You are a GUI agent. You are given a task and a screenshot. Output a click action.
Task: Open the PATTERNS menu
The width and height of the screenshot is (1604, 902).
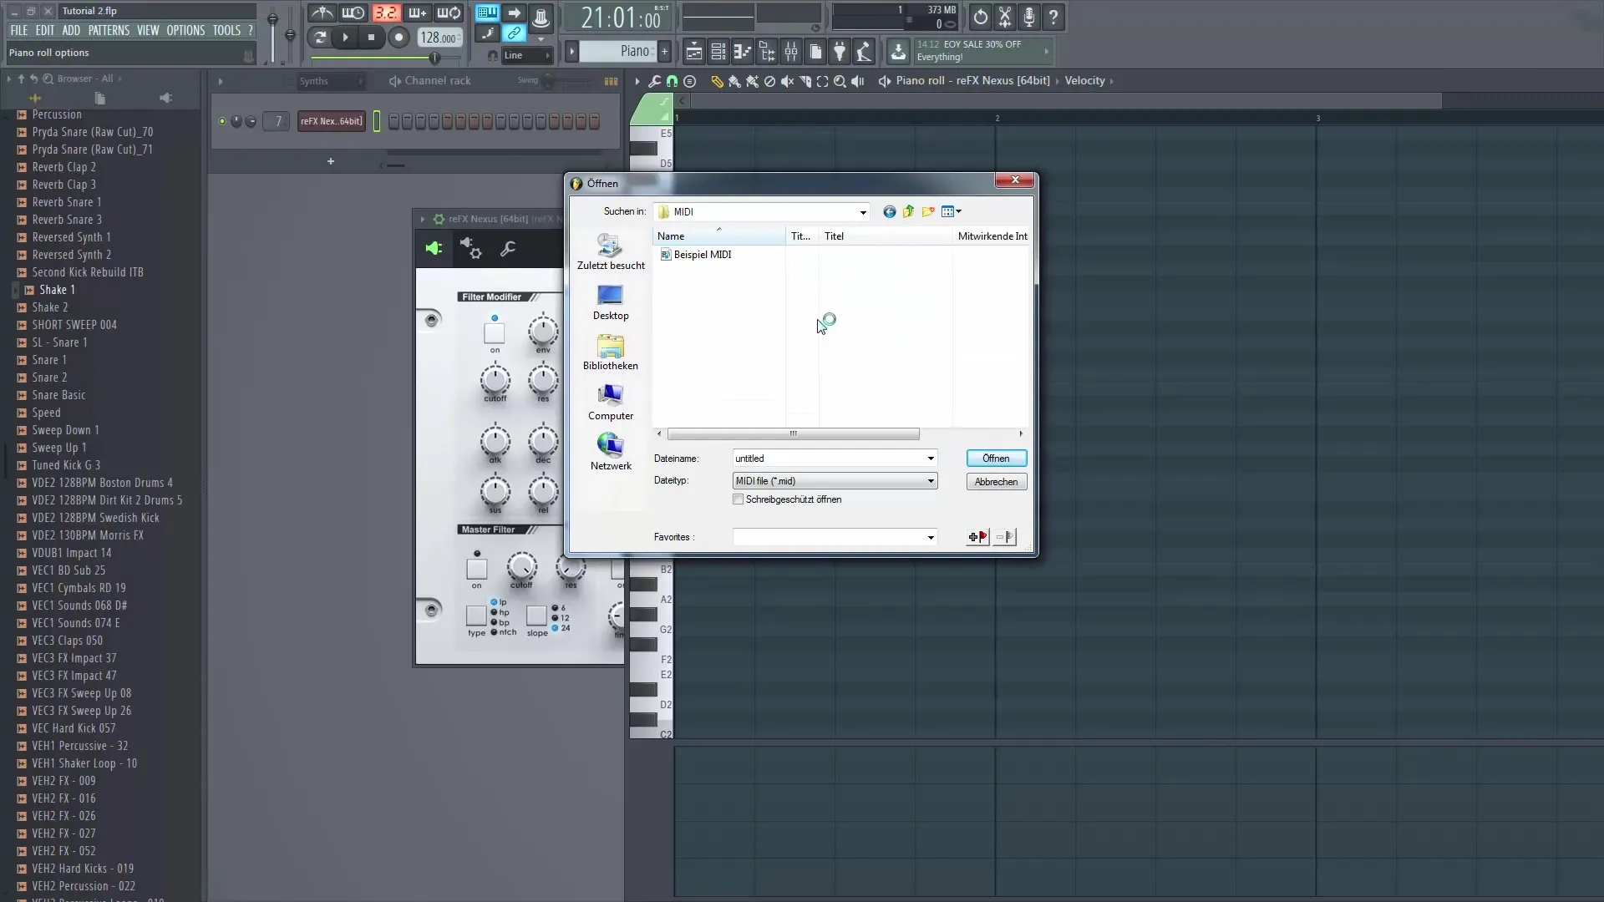point(109,30)
